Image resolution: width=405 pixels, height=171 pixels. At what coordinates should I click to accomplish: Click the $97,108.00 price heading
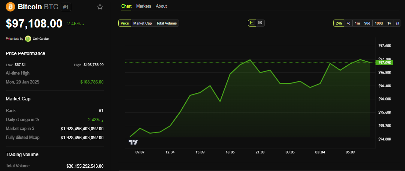34,24
